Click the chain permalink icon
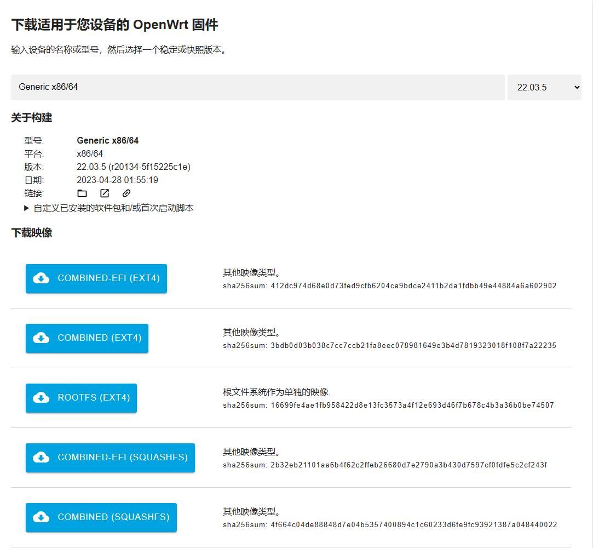Image resolution: width=593 pixels, height=548 pixels. click(126, 193)
